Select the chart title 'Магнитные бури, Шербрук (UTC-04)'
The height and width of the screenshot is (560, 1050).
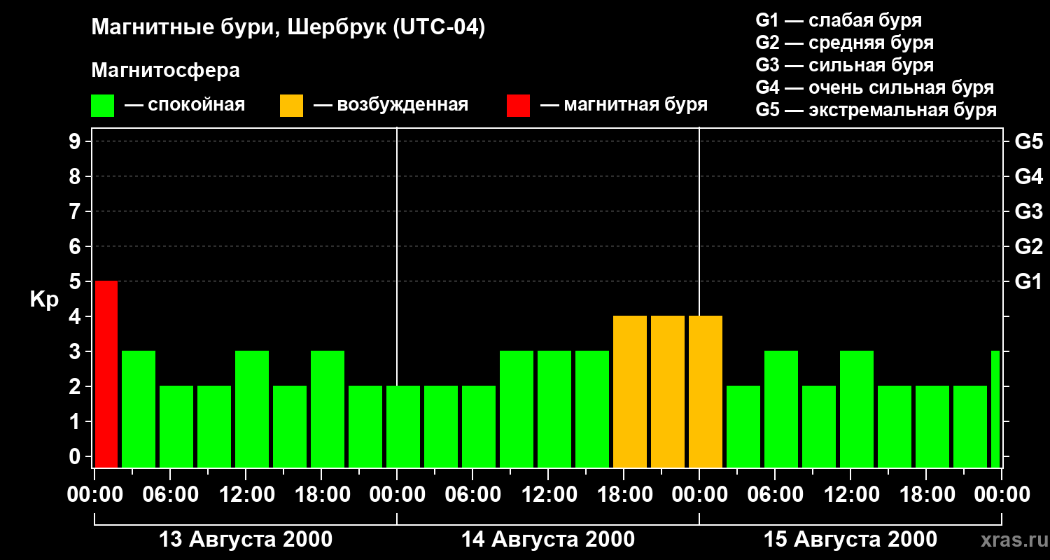tap(288, 28)
